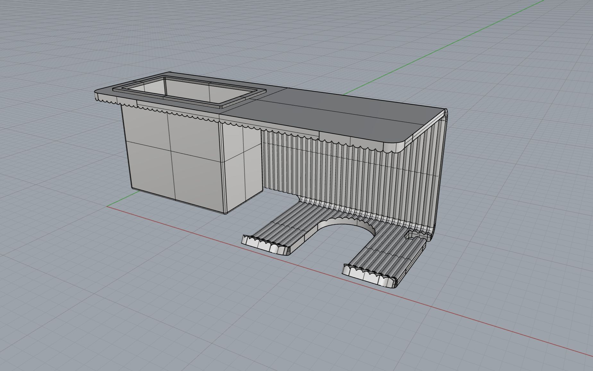The width and height of the screenshot is (593, 371).
Task: Select the narrow side panel beside the cabinet
Action: click(x=243, y=167)
